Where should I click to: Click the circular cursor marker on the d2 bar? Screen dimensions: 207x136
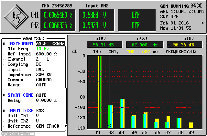pyautogui.click(x=110, y=125)
